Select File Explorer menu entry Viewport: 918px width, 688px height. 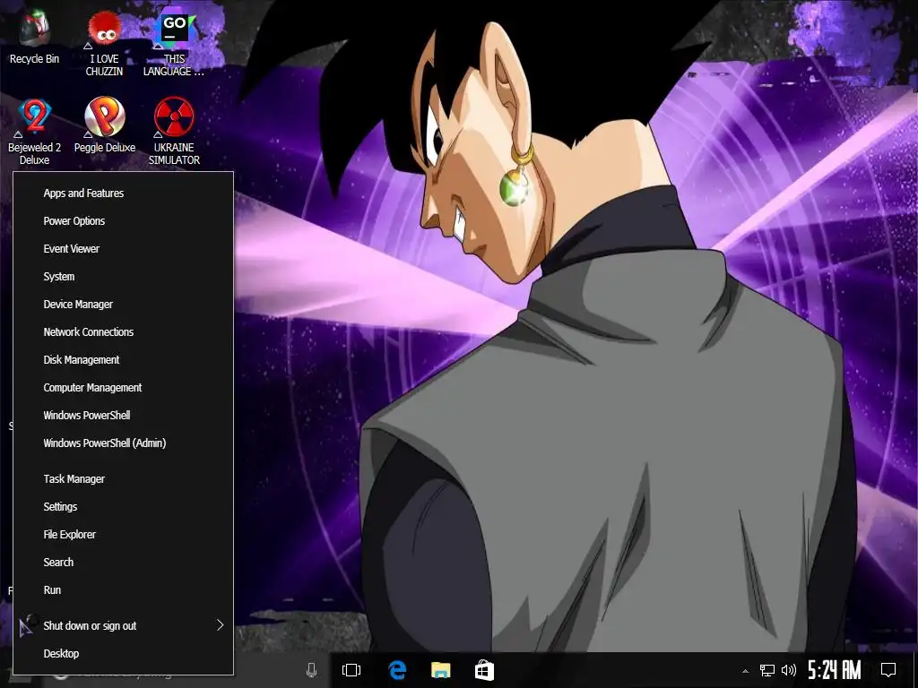[124, 535]
